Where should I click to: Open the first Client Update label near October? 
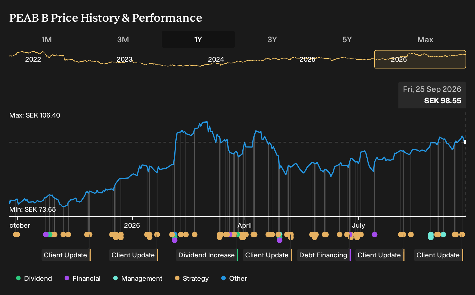[x=66, y=255]
